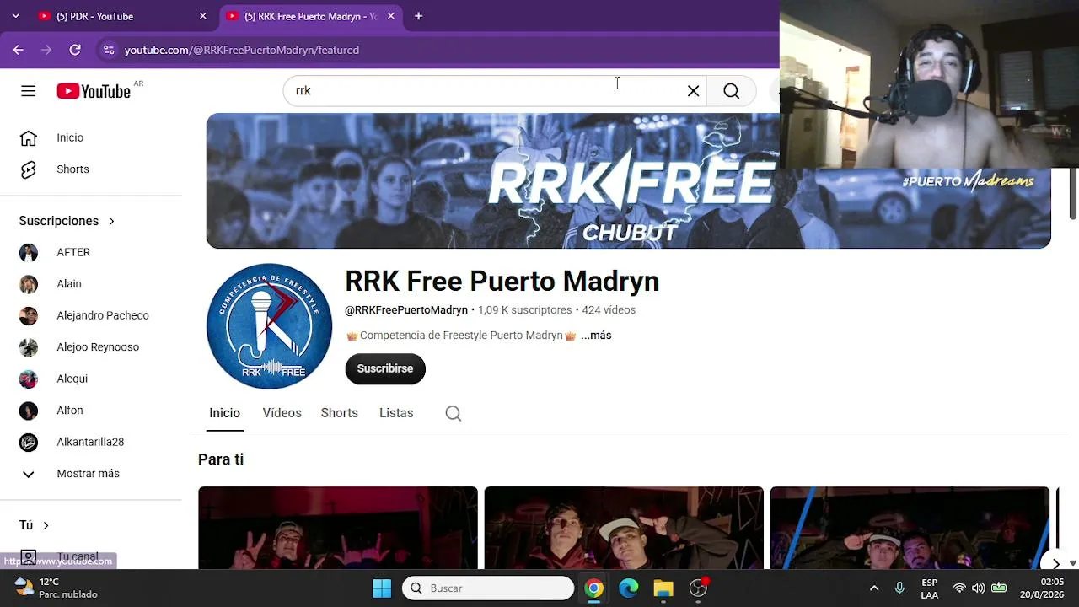Viewport: 1079px width, 607px height.
Task: Open Google Chrome from the taskbar
Action: click(x=594, y=588)
